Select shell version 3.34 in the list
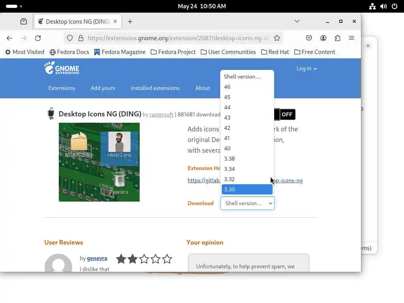 click(x=247, y=169)
